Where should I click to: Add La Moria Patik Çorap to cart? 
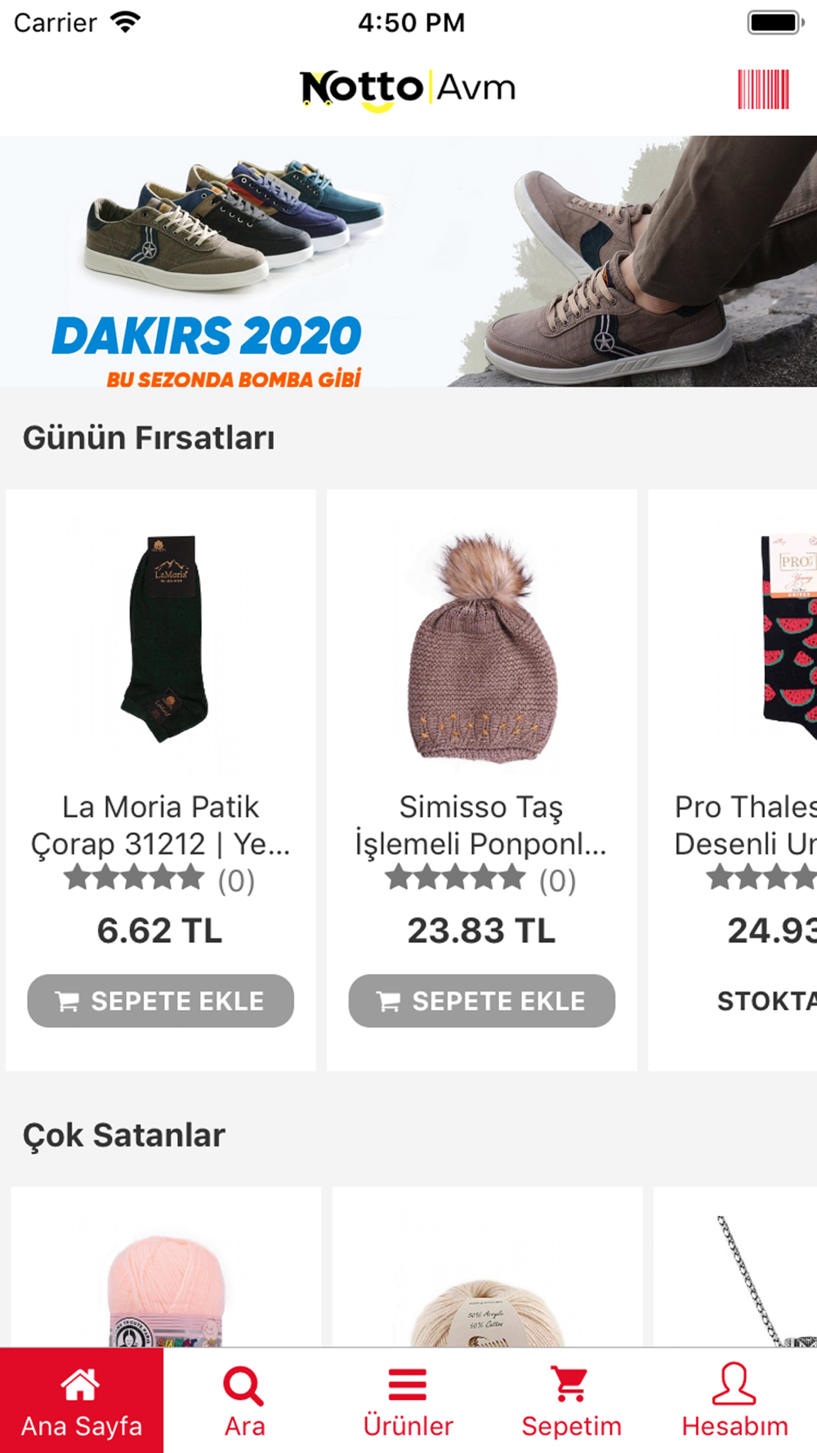coord(160,1000)
